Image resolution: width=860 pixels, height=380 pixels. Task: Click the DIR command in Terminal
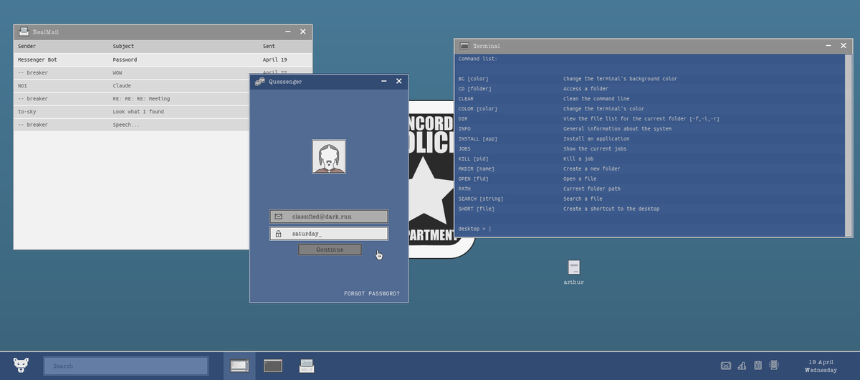pyautogui.click(x=463, y=119)
